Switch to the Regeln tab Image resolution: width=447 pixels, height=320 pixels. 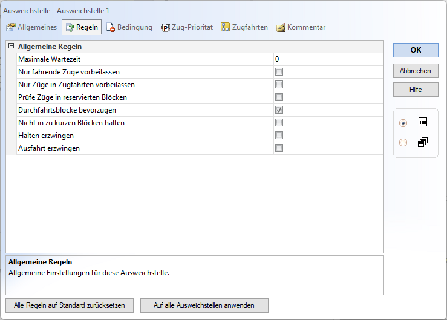(82, 27)
